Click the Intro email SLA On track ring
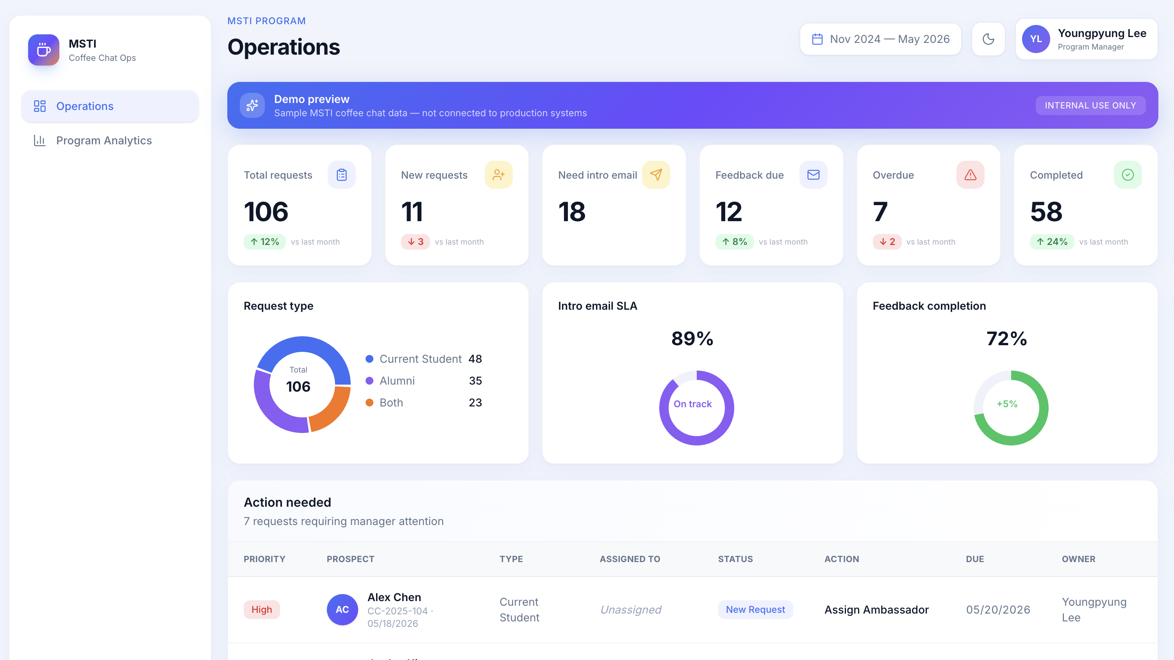The width and height of the screenshot is (1174, 660). click(696, 408)
